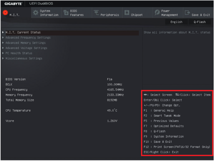215x161 pixels.
Task: Click the F5 Previous Values line
Action: click(161, 121)
